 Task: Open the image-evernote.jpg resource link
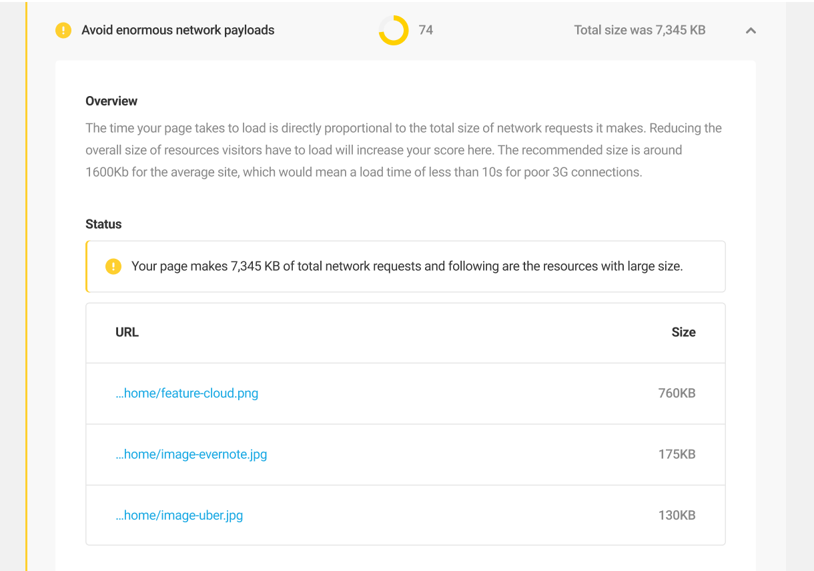[x=191, y=454]
